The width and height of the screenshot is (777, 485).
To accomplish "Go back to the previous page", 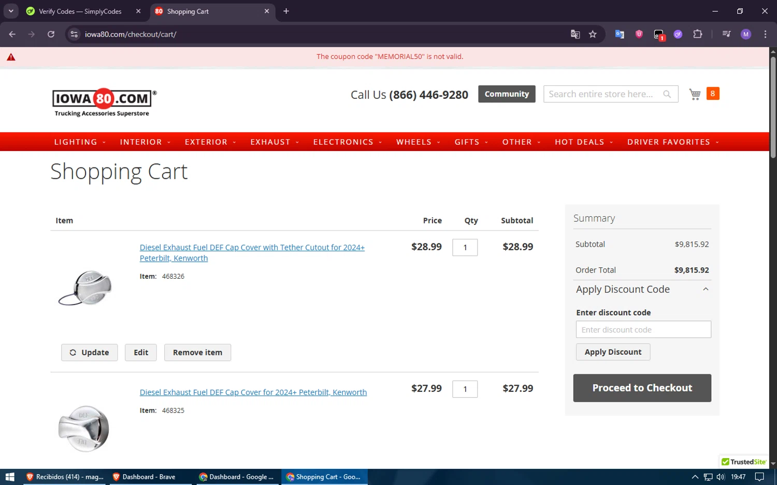I will click(x=12, y=34).
